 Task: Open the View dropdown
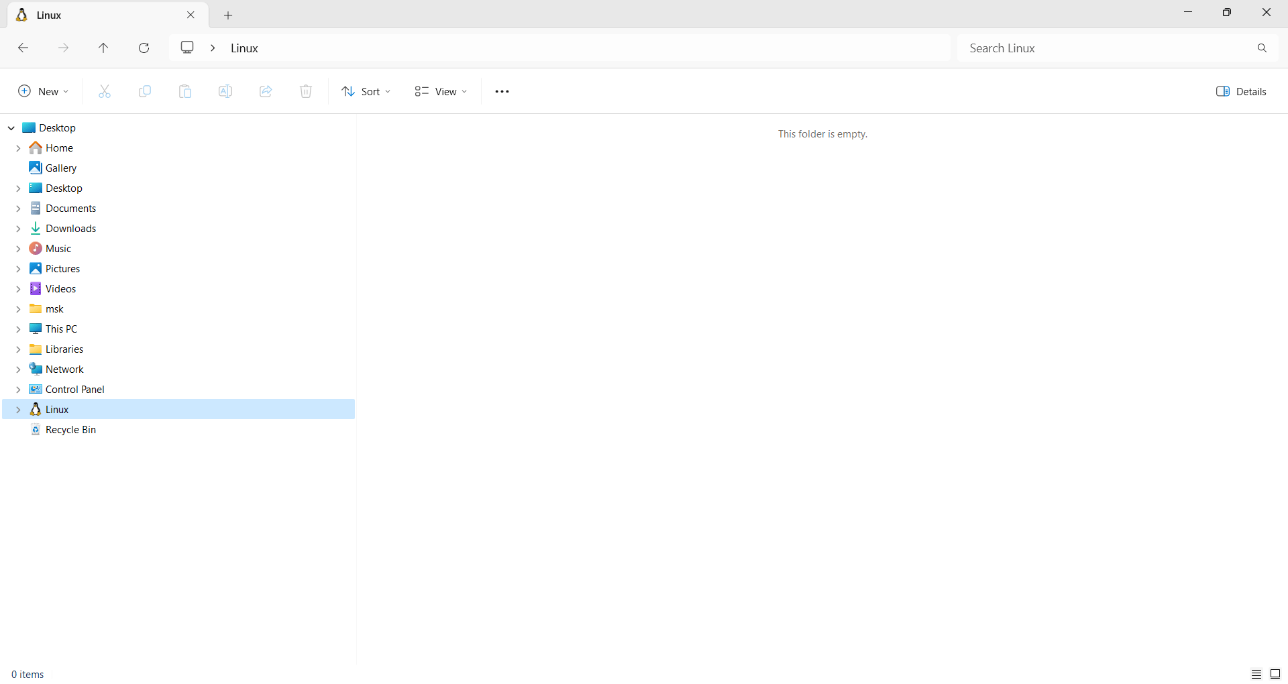pos(441,91)
